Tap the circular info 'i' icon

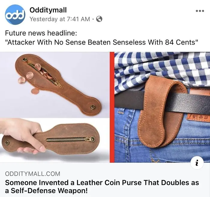tap(197, 163)
